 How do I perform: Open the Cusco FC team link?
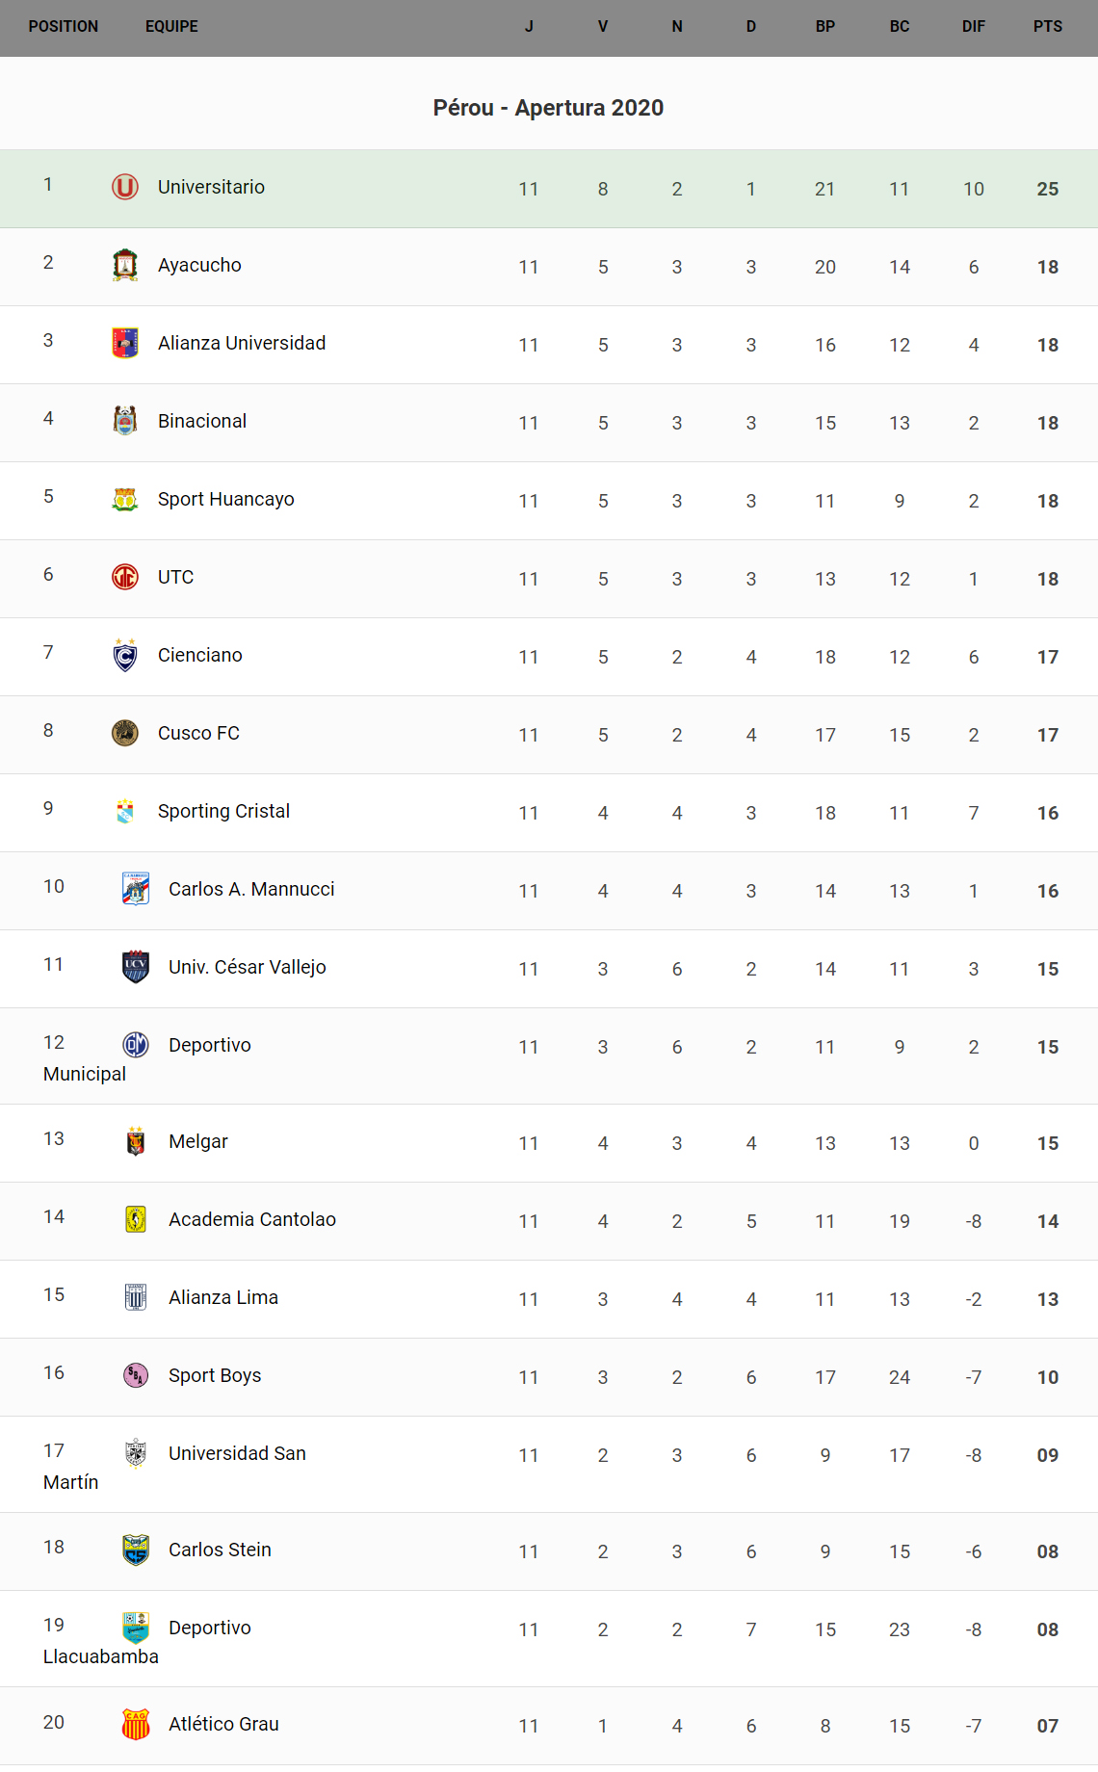(x=198, y=733)
